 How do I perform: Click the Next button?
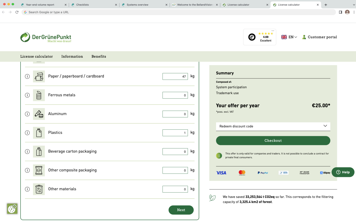[x=181, y=210]
